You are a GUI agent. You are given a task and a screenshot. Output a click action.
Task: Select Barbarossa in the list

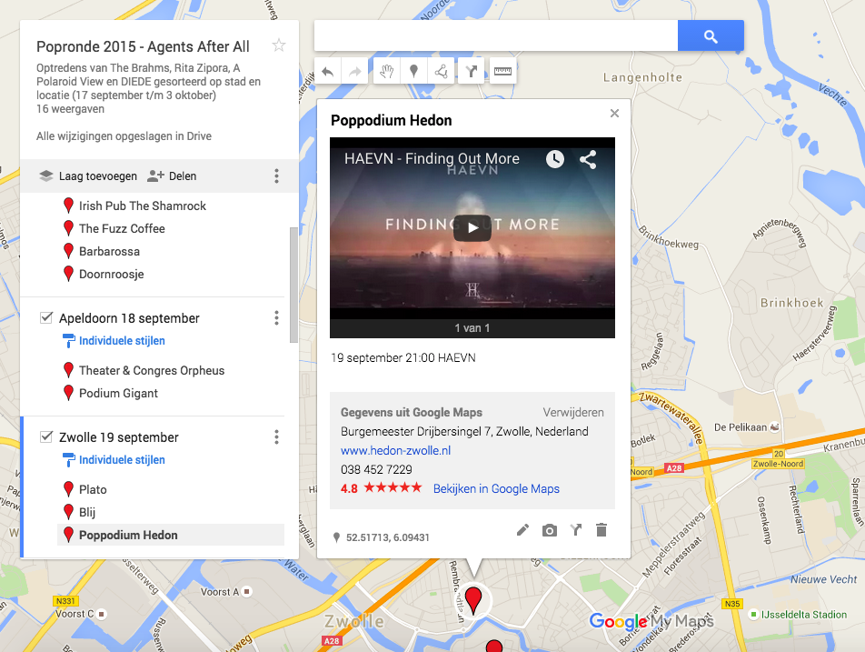(x=109, y=251)
